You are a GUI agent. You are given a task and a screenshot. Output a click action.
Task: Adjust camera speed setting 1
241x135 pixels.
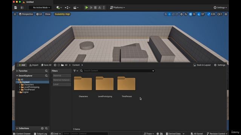(220, 14)
